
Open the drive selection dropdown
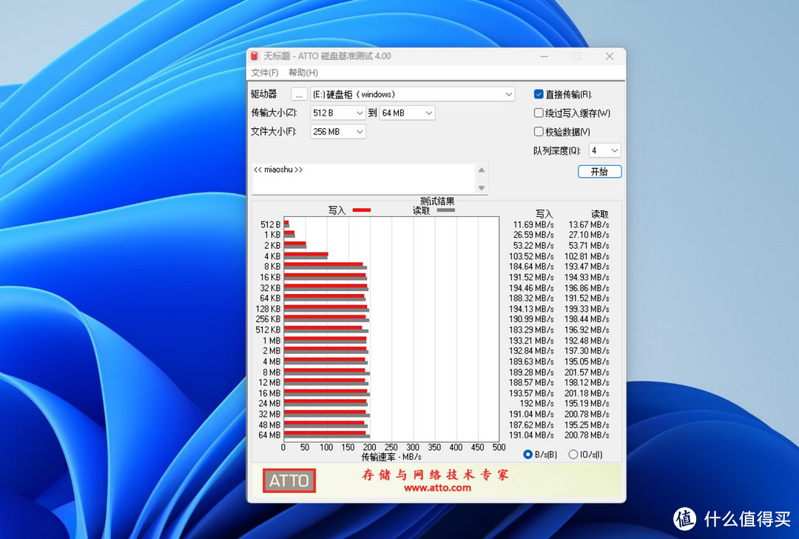click(x=508, y=94)
